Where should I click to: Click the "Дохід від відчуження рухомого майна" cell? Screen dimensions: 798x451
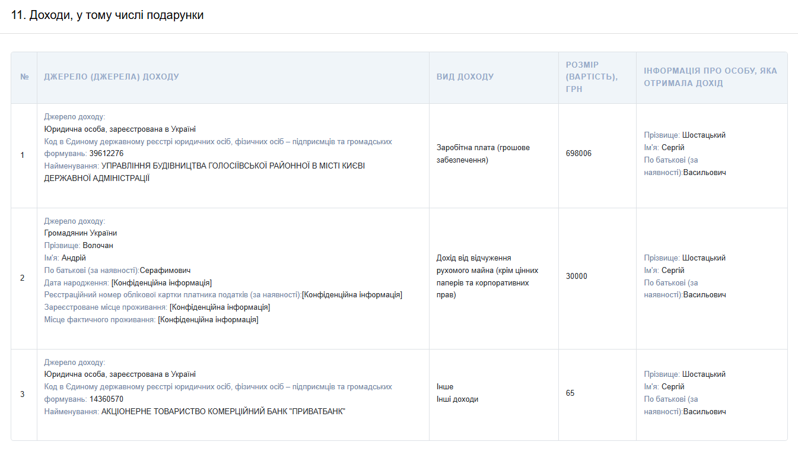[487, 277]
